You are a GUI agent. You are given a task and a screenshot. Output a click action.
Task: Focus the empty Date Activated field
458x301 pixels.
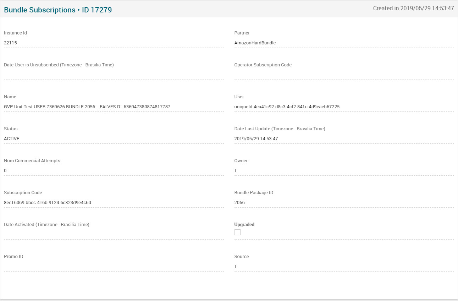(114, 234)
